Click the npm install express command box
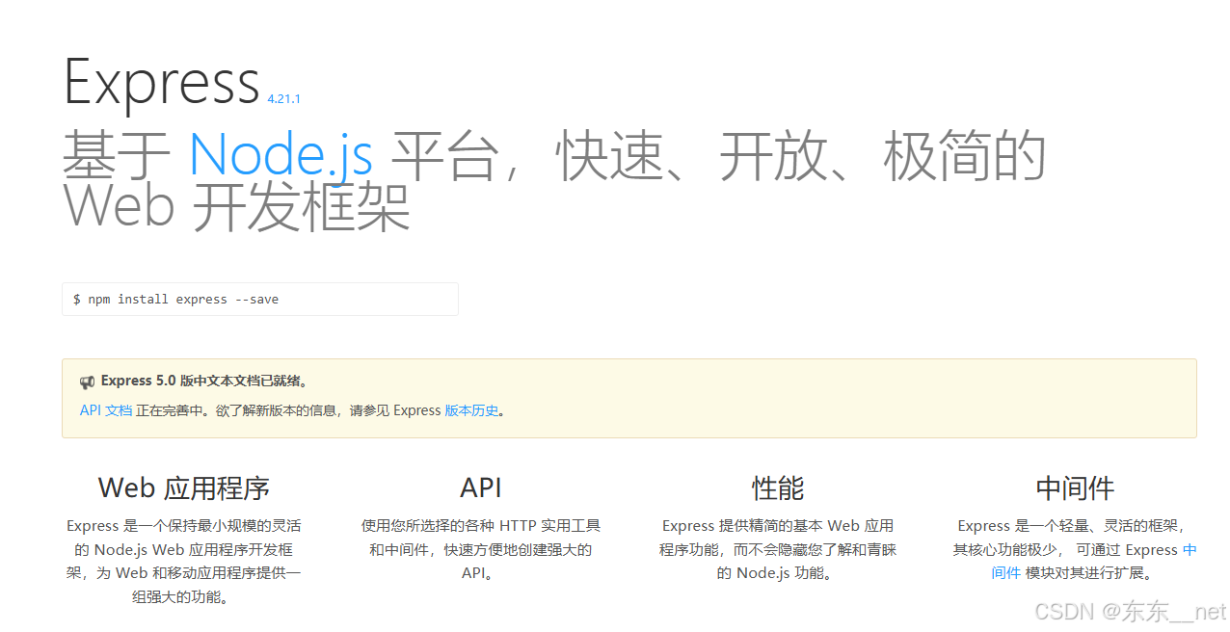Viewport: 1230px width, 632px height. pyautogui.click(x=260, y=300)
